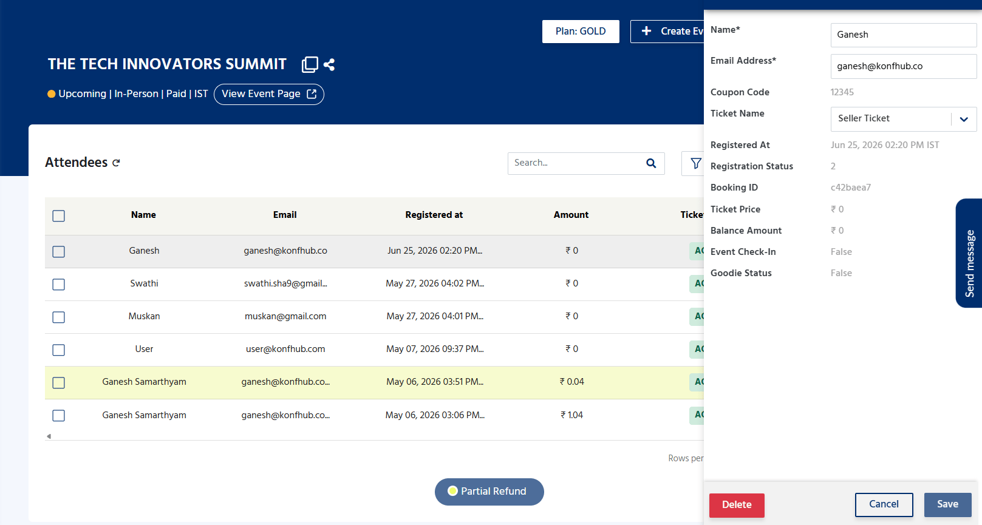982x525 pixels.
Task: Open the attendee filter funnel icon
Action: [x=695, y=163]
